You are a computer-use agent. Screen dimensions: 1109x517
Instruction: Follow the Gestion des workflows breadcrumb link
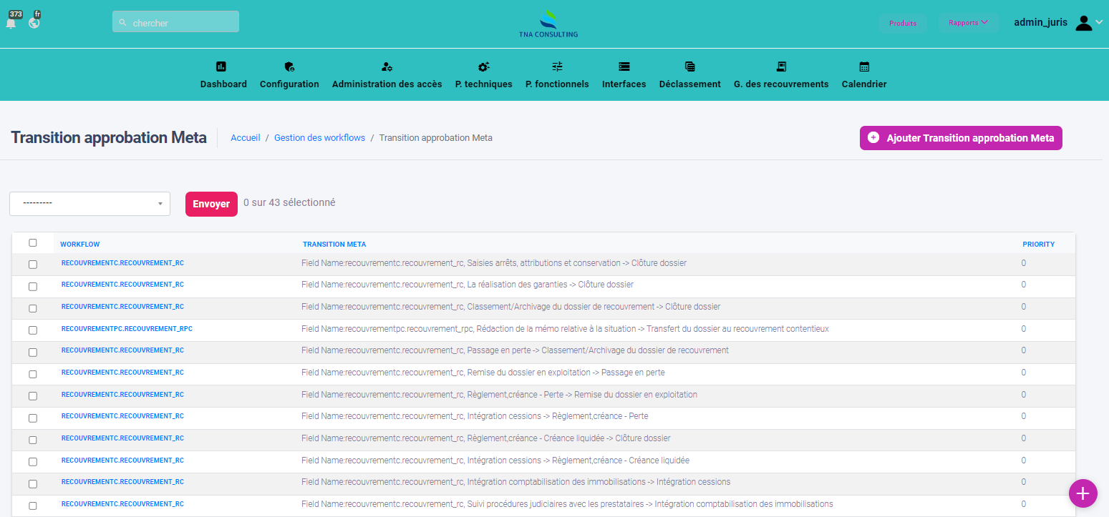(x=319, y=138)
